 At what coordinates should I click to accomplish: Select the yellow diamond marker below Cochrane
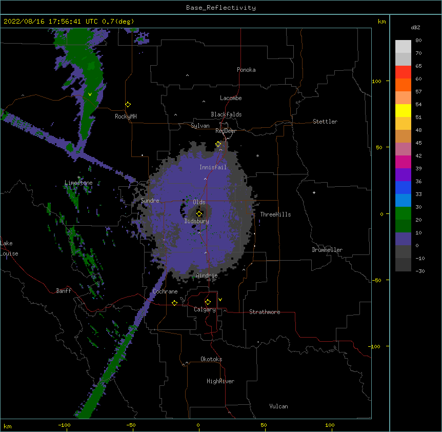[174, 303]
